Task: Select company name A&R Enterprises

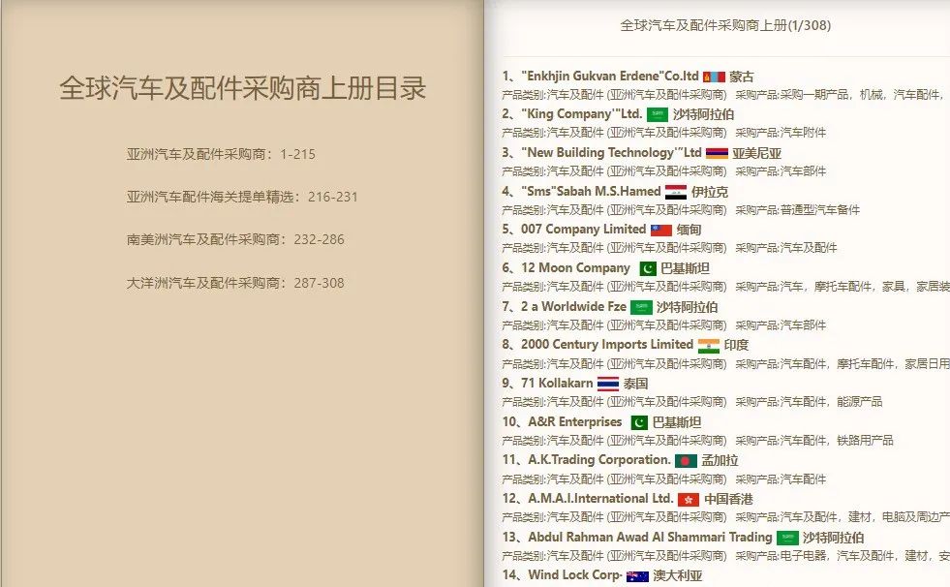Action: coord(575,421)
